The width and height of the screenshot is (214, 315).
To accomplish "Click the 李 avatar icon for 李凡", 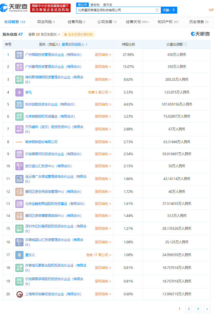I will 19,92.
